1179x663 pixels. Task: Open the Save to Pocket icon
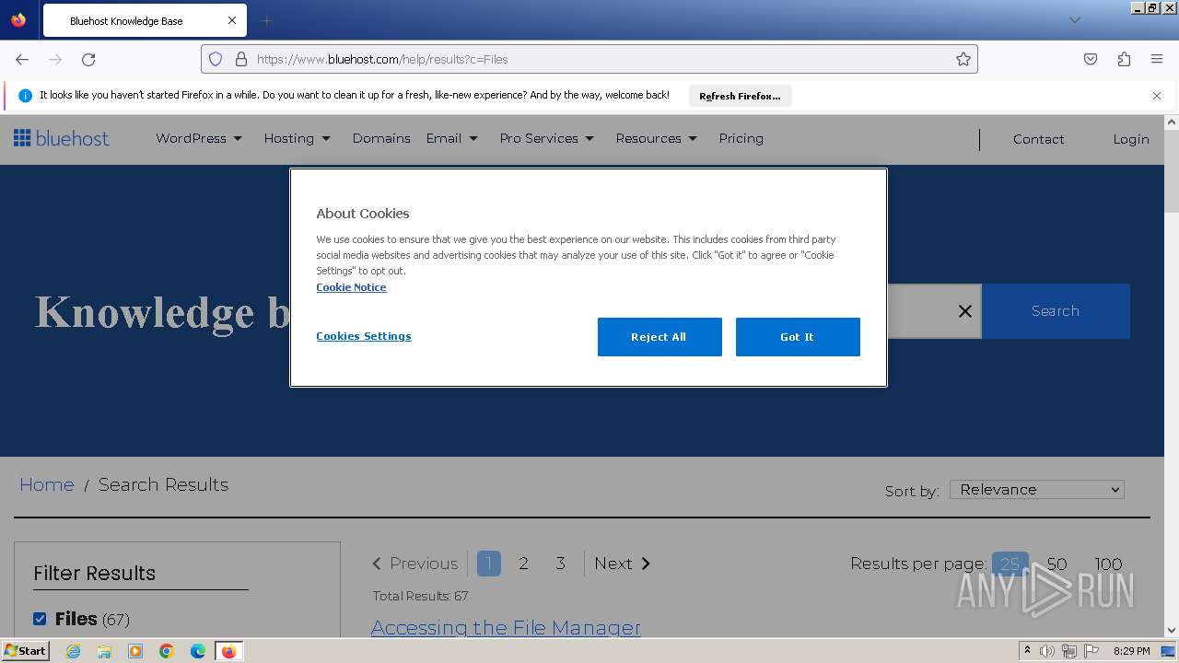click(x=1091, y=59)
